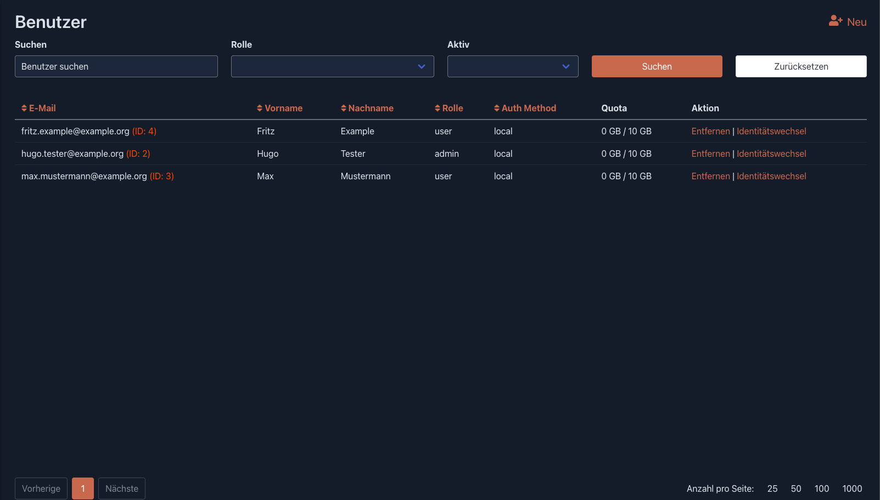The width and height of the screenshot is (880, 500).
Task: Impersonate Hugo via Identitätswechsel
Action: pos(771,154)
